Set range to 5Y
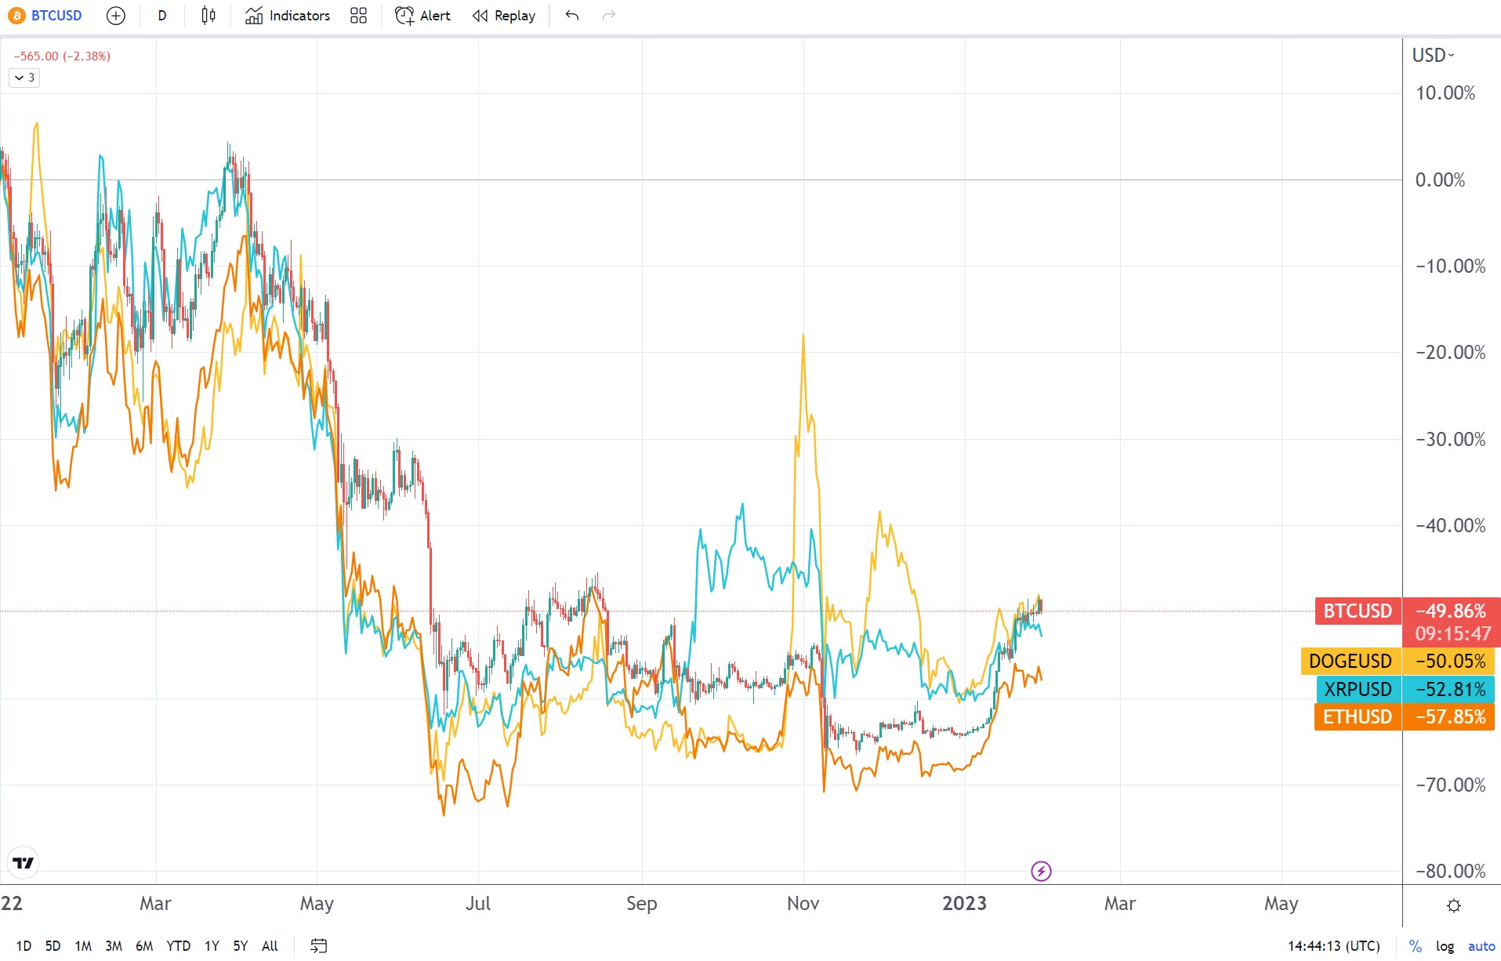 (240, 946)
